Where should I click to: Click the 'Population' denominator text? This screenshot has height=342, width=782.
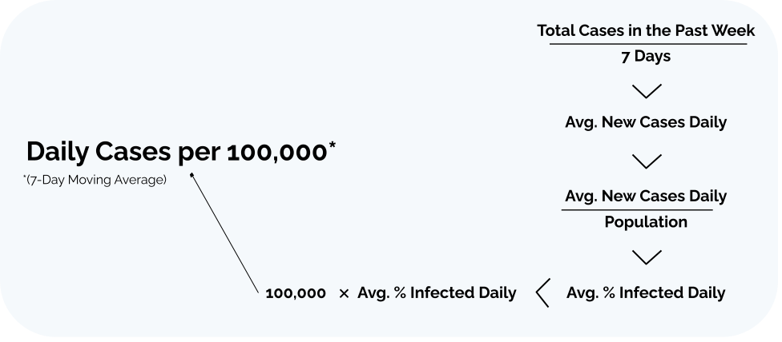point(646,221)
